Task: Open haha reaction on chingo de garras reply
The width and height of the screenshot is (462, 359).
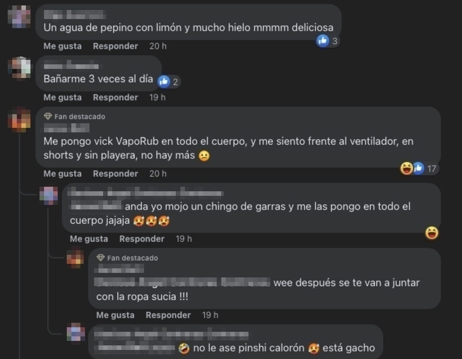Action: click(x=432, y=233)
